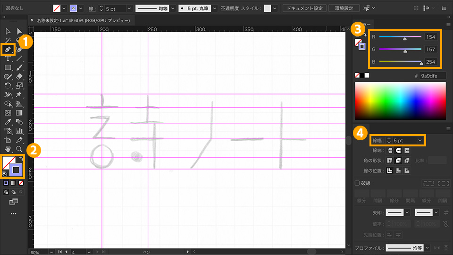Align stroke to center in 線の位置
Screen dimensions: 453x255
pos(390,170)
